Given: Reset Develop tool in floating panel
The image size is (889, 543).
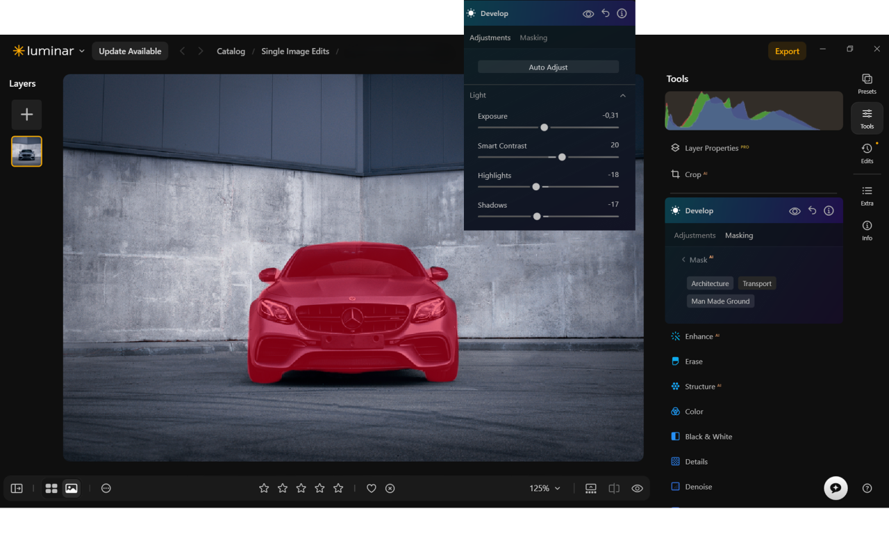Looking at the screenshot, I should click(606, 13).
